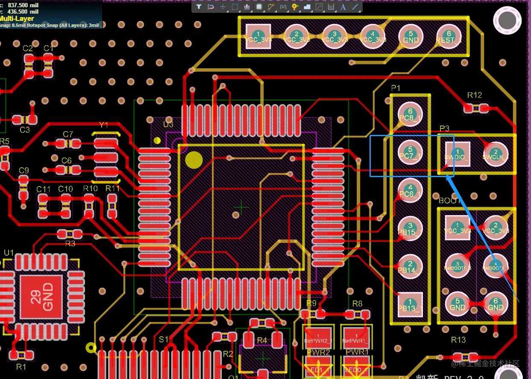Select U1 center pad 29 GND
531x379 pixels.
pyautogui.click(x=41, y=298)
